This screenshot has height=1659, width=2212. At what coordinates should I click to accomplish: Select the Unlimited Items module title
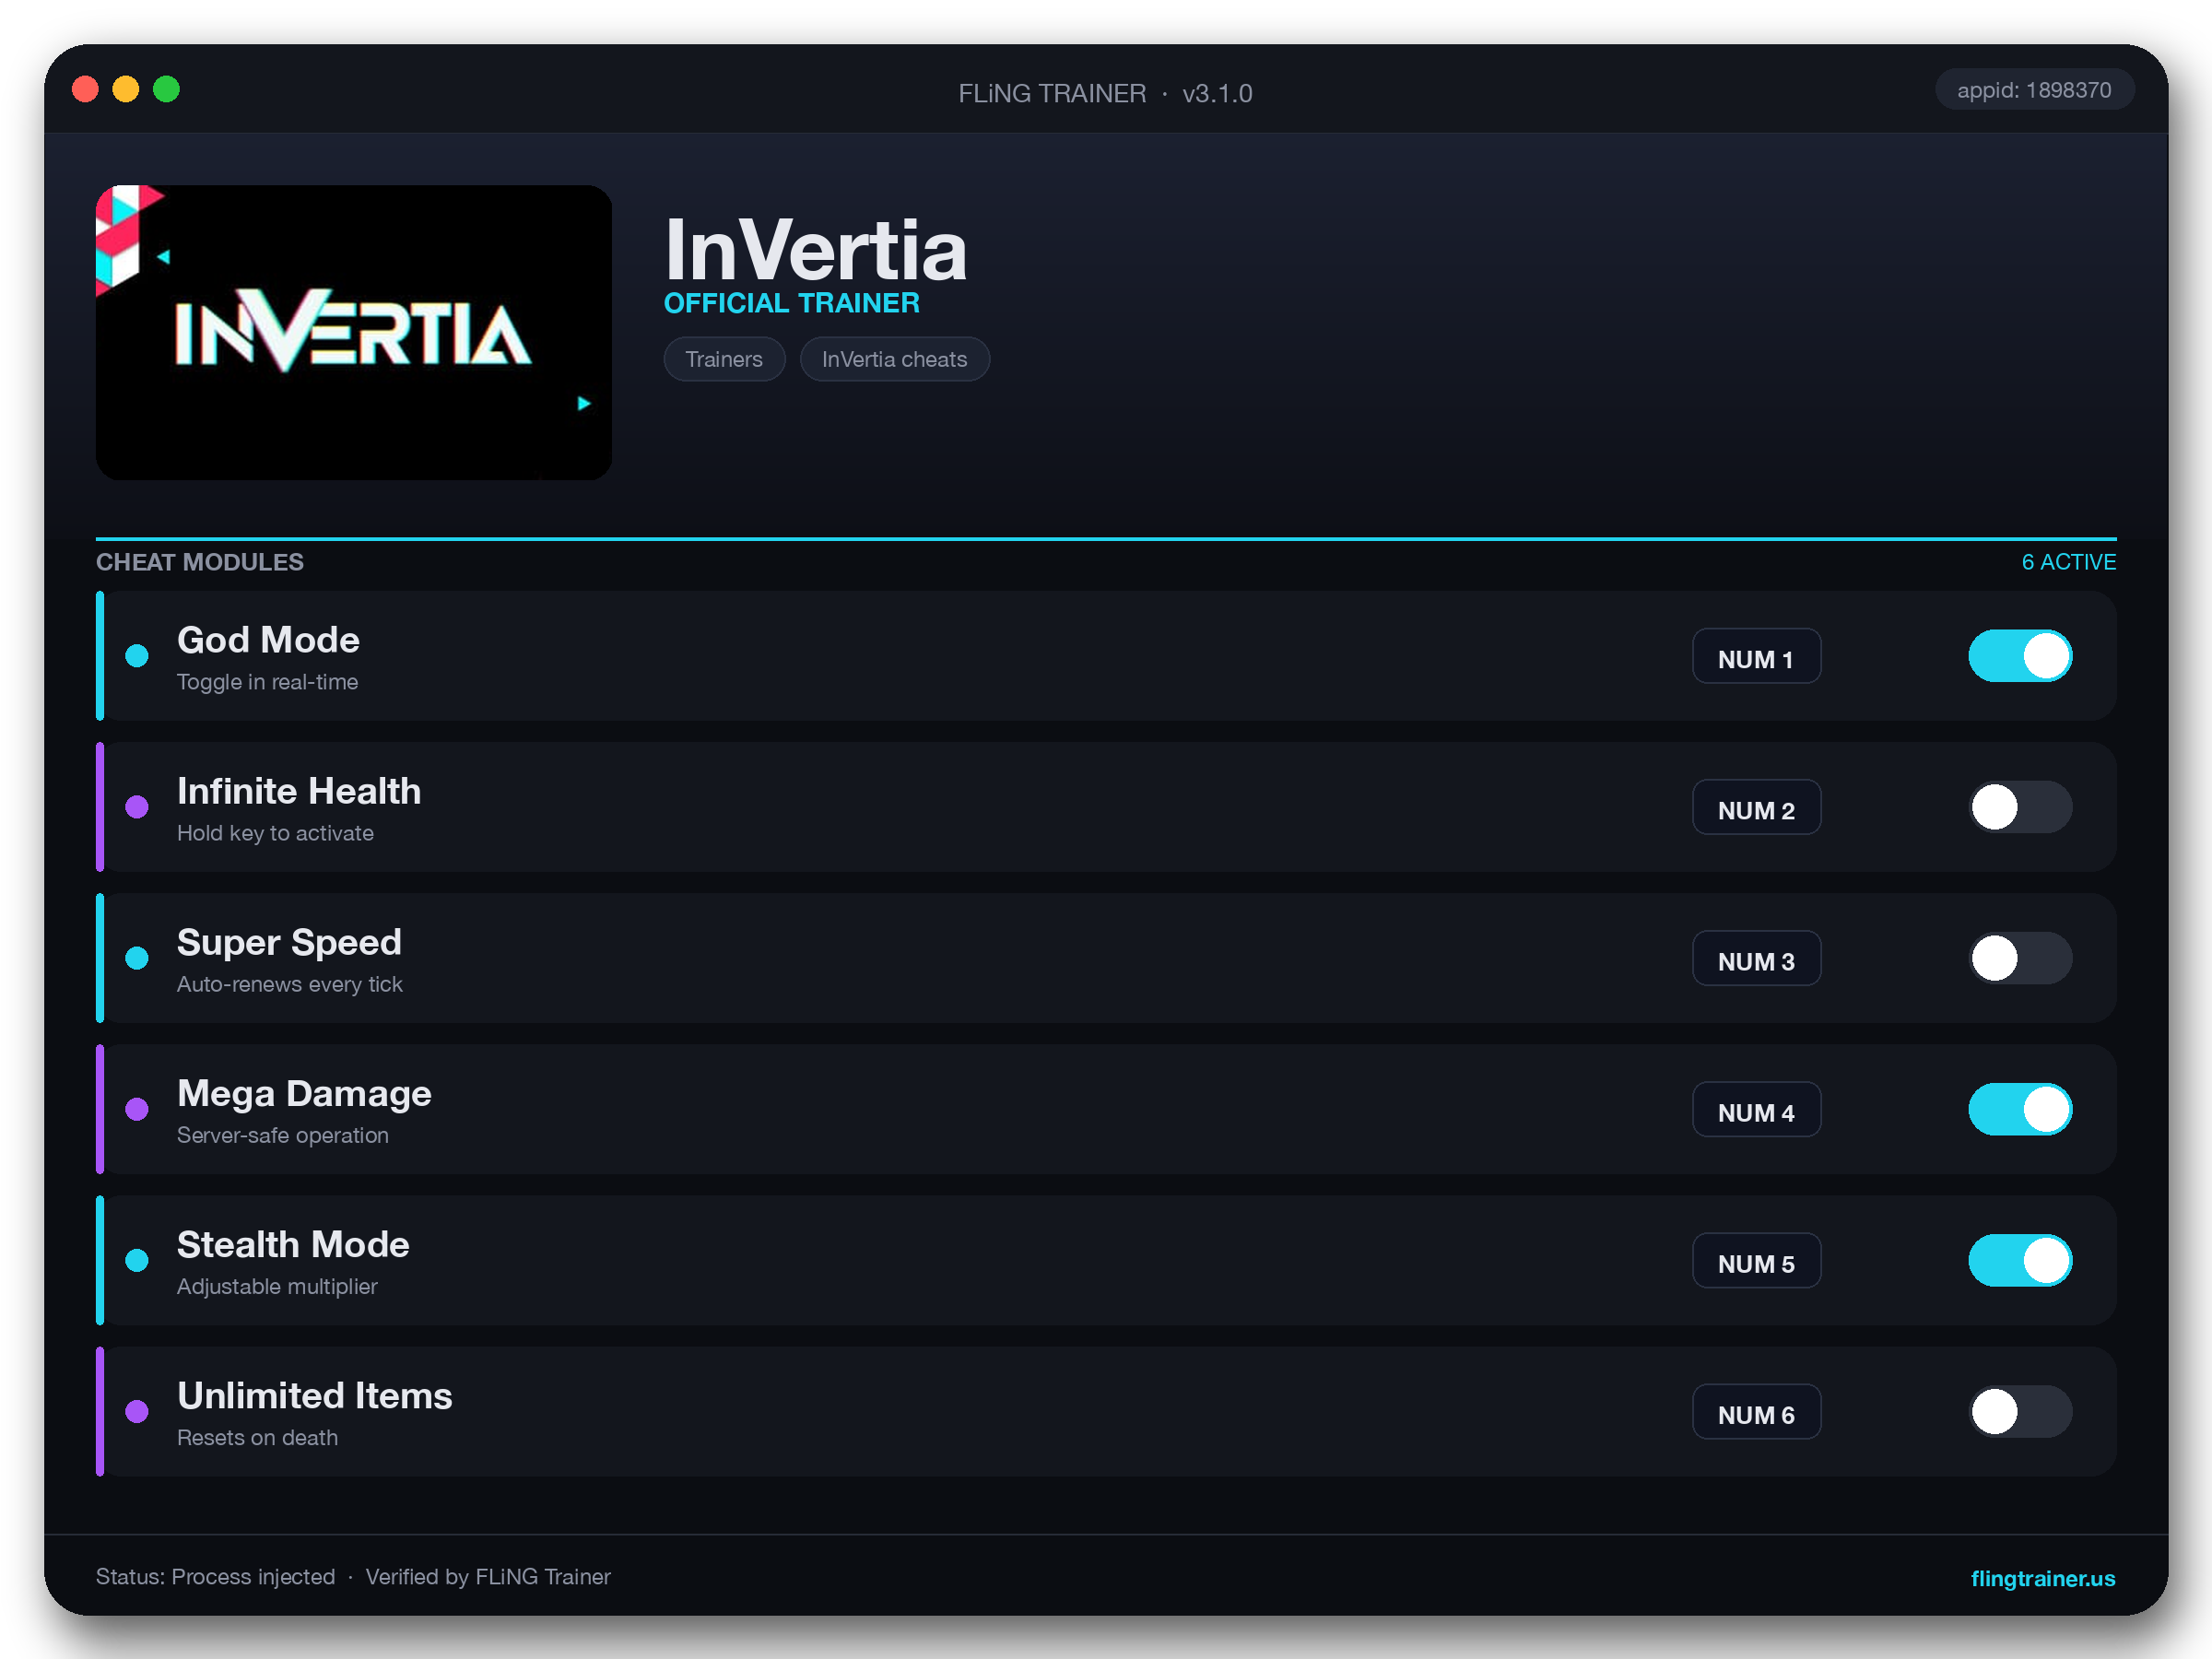(315, 1395)
